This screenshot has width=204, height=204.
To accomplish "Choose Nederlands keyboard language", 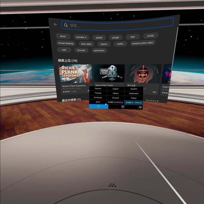I will click(134, 93).
